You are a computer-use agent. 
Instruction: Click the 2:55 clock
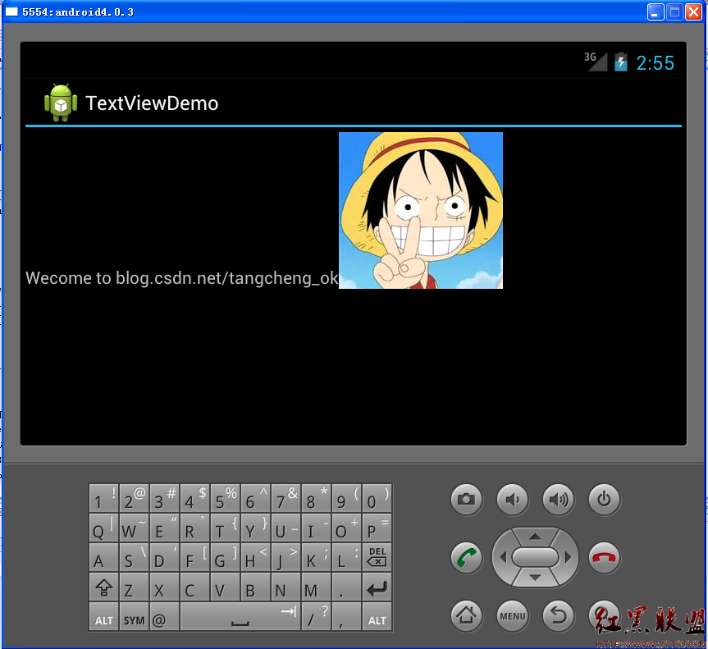click(655, 63)
